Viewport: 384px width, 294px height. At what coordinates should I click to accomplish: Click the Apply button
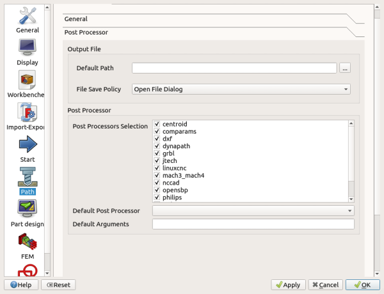point(288,285)
